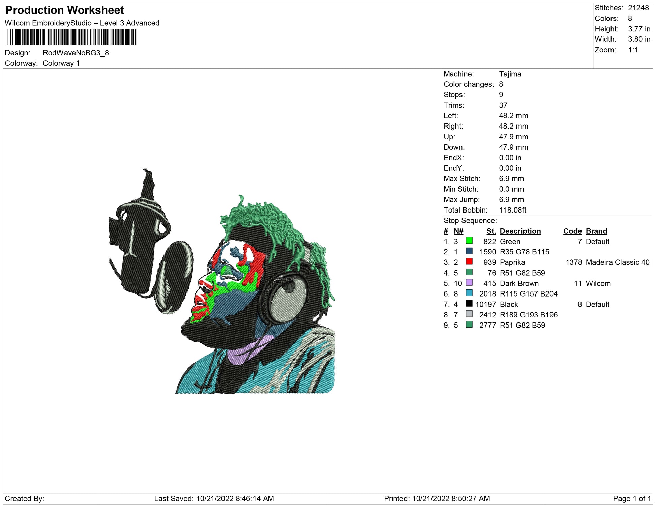The height and width of the screenshot is (505, 656).
Task: Click the Stitches count 21248 value
Action: (x=638, y=8)
